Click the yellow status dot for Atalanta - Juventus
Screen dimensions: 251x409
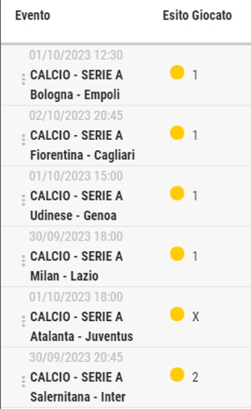[x=177, y=314]
